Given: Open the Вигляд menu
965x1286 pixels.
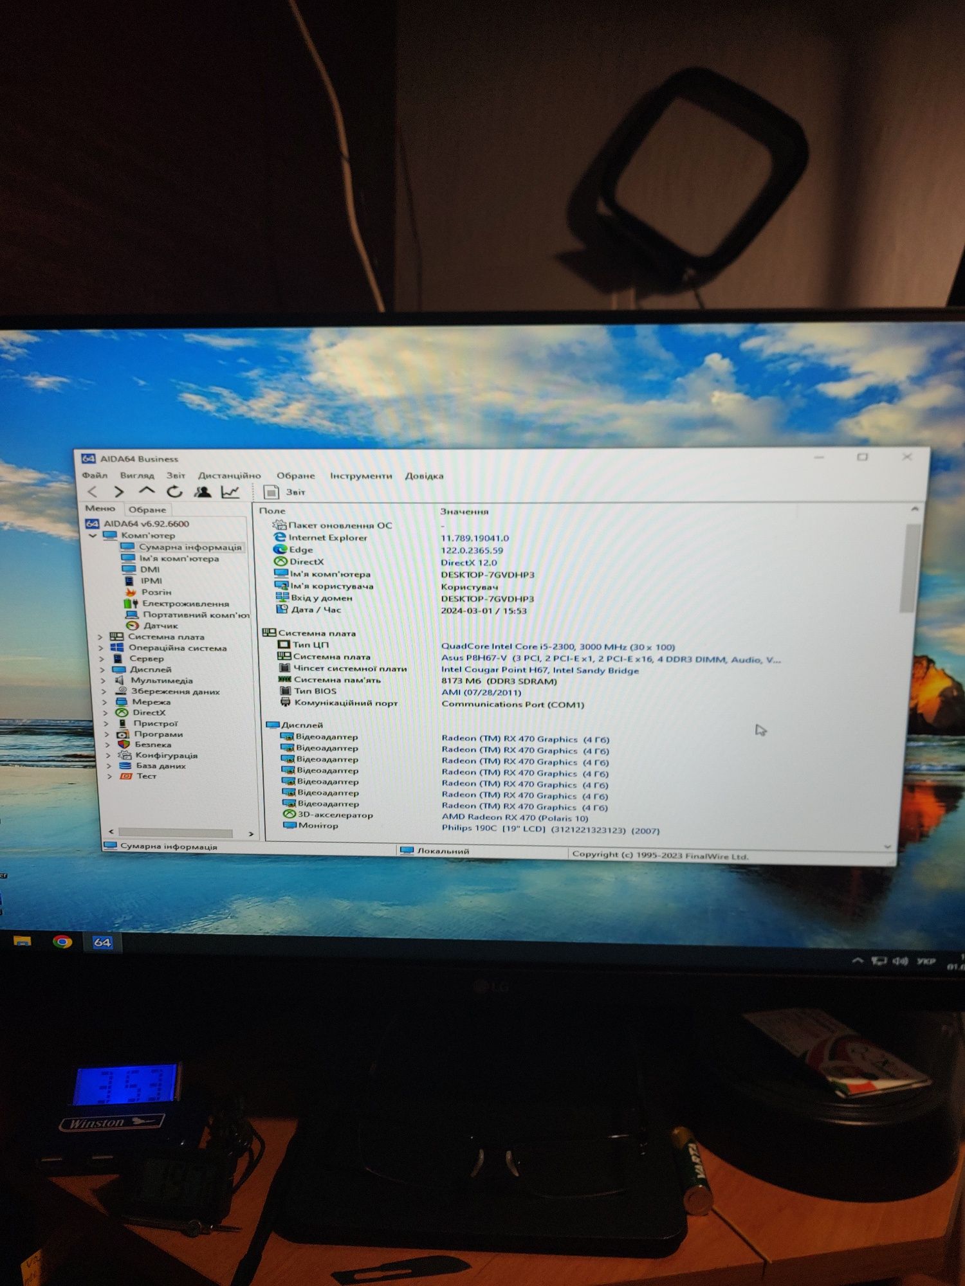Looking at the screenshot, I should [x=137, y=475].
